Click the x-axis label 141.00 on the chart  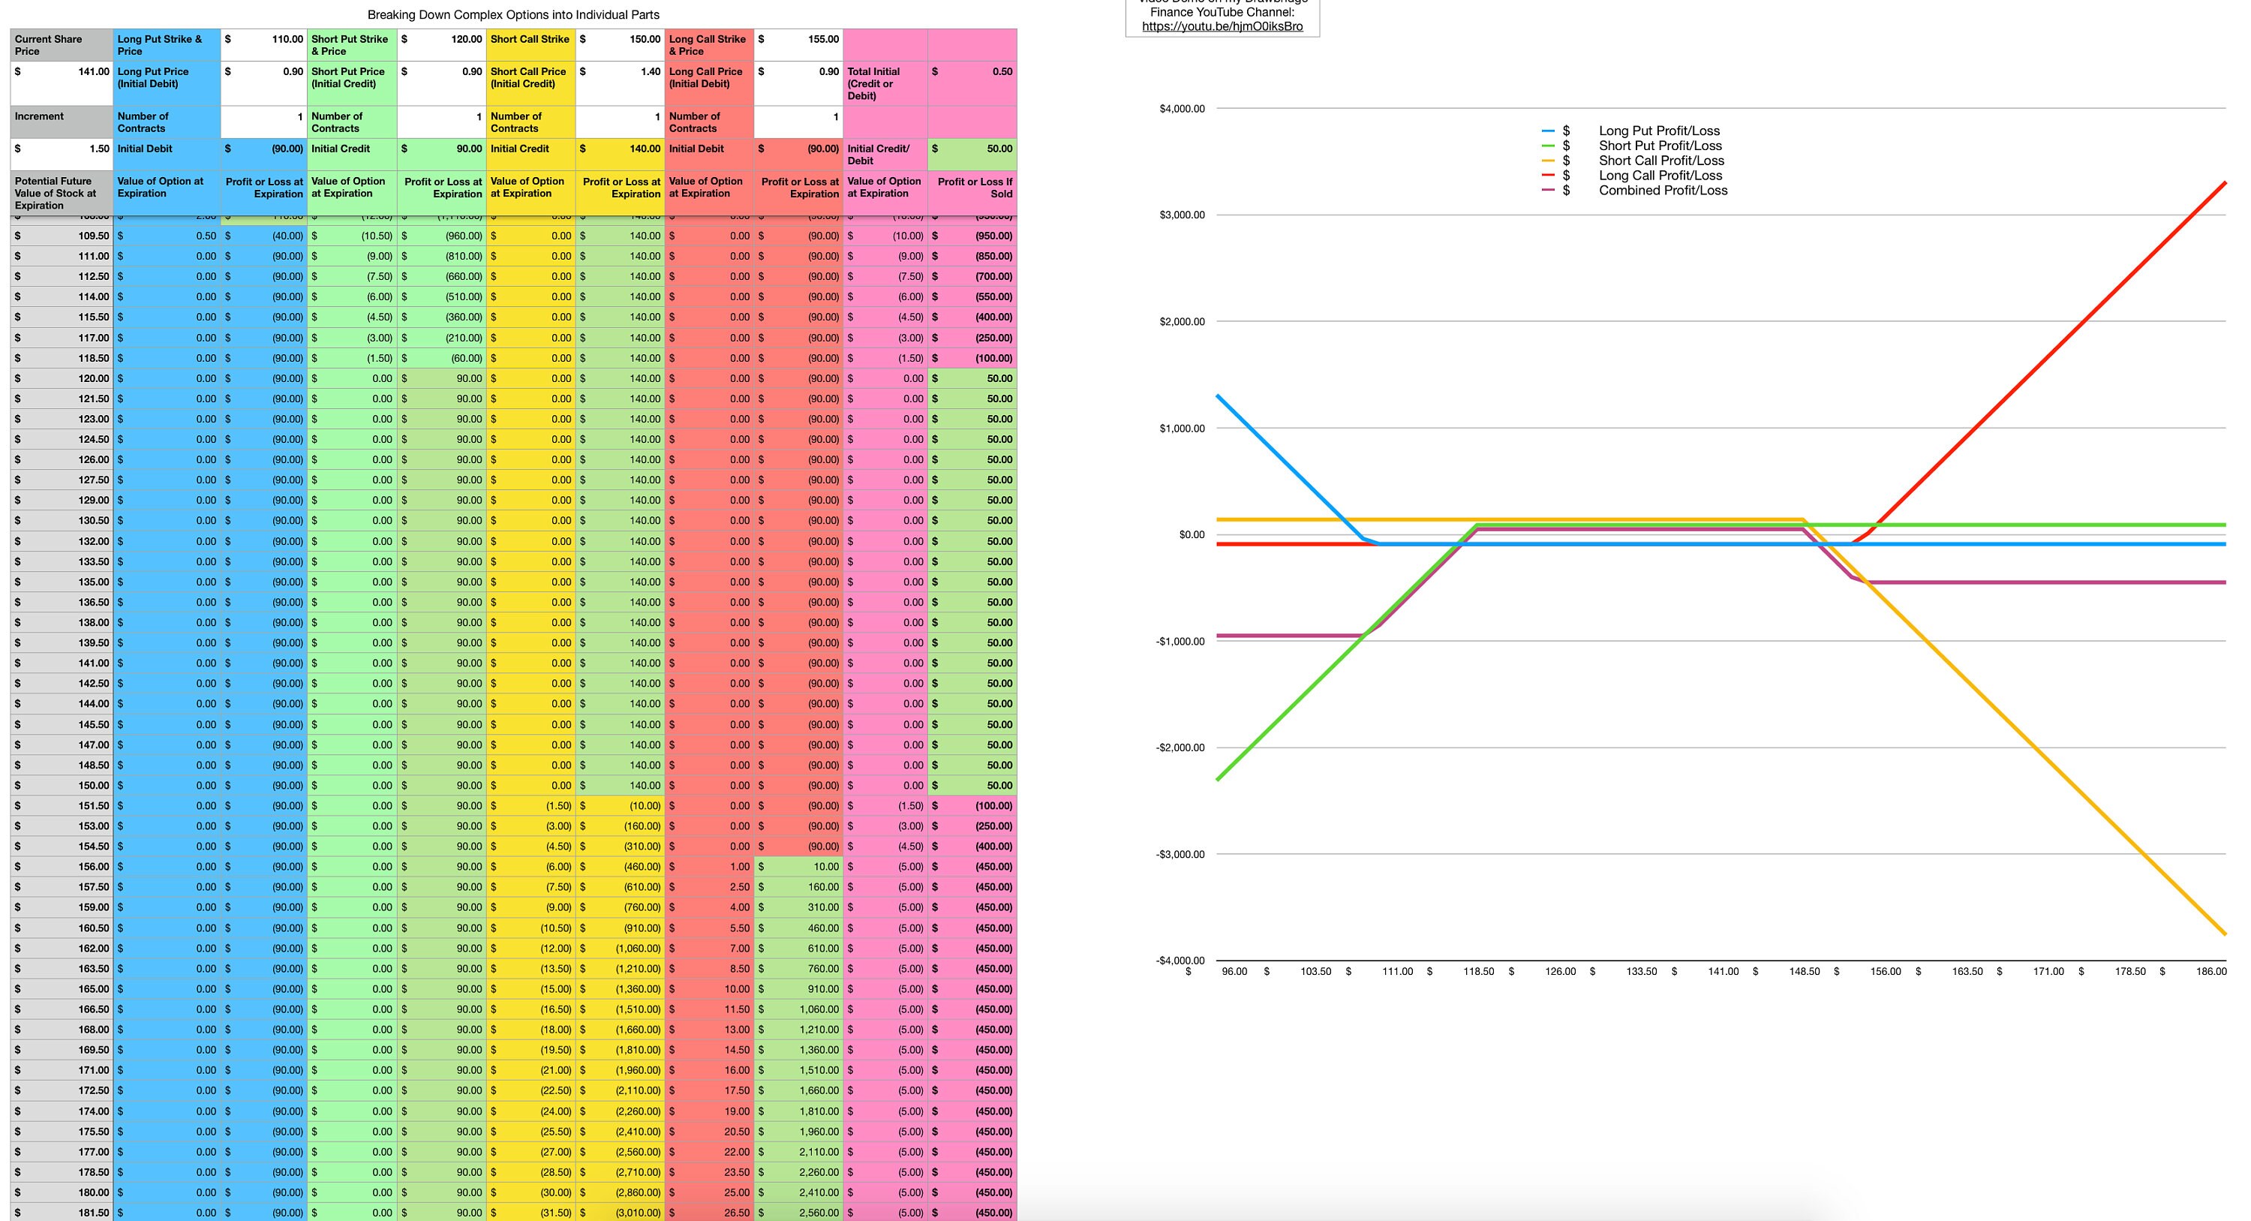click(1726, 971)
